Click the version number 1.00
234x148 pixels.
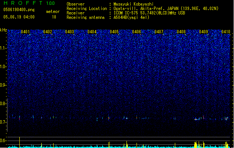click(x=50, y=3)
